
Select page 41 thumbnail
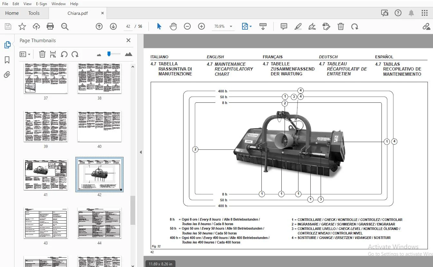click(46, 175)
